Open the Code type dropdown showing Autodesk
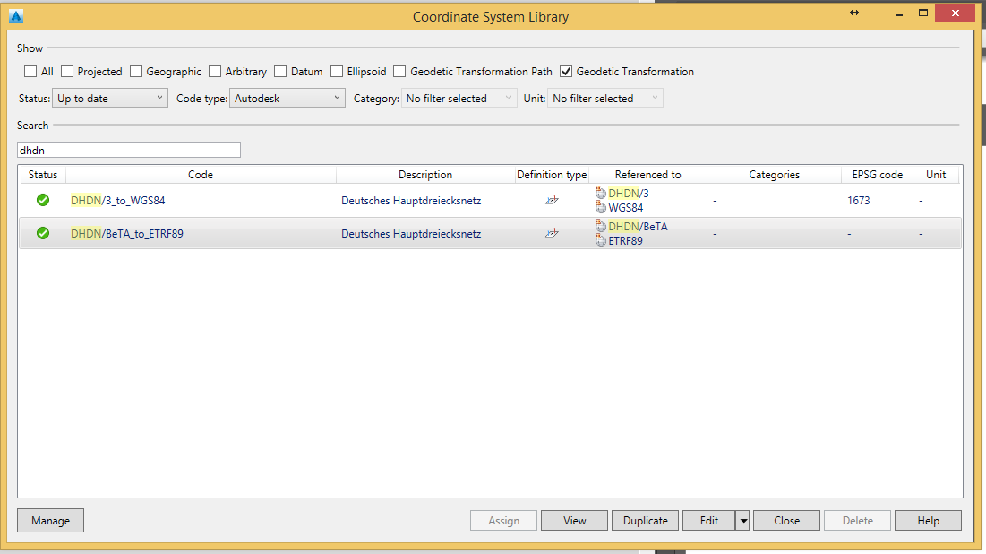 (x=287, y=99)
